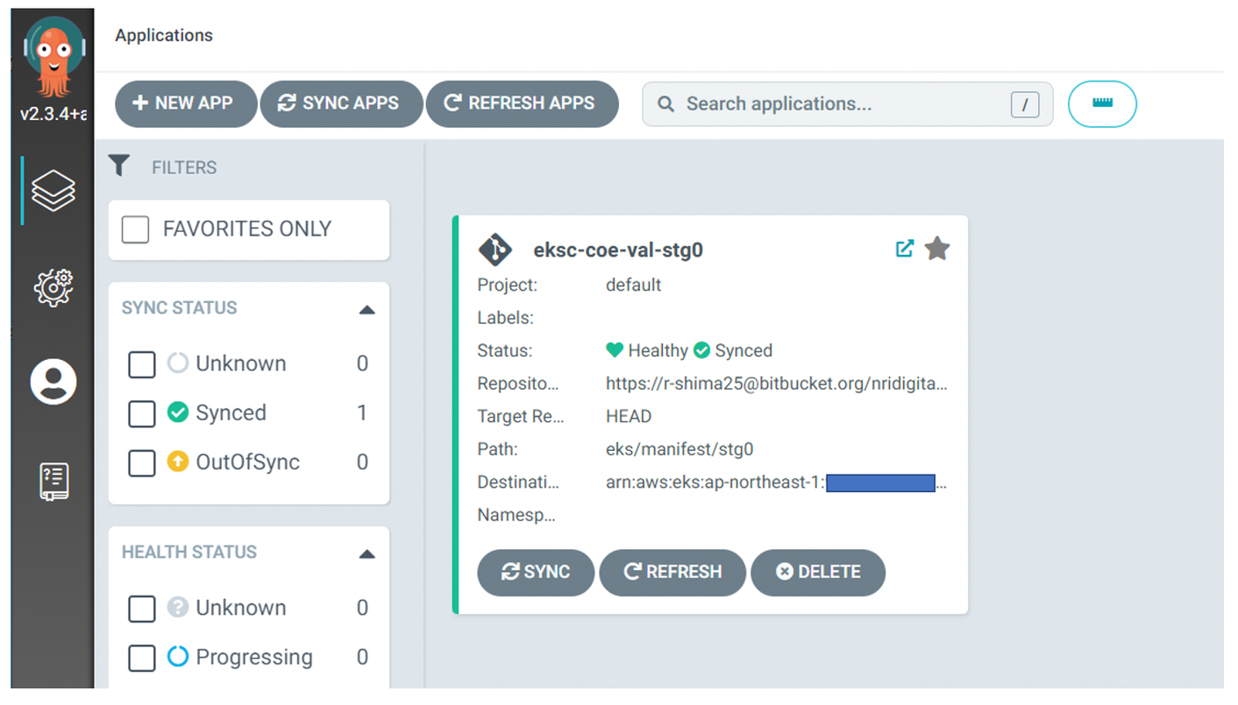Screen dimensions: 1238x705
Task: Click the filter funnel icon
Action: pyautogui.click(x=119, y=166)
